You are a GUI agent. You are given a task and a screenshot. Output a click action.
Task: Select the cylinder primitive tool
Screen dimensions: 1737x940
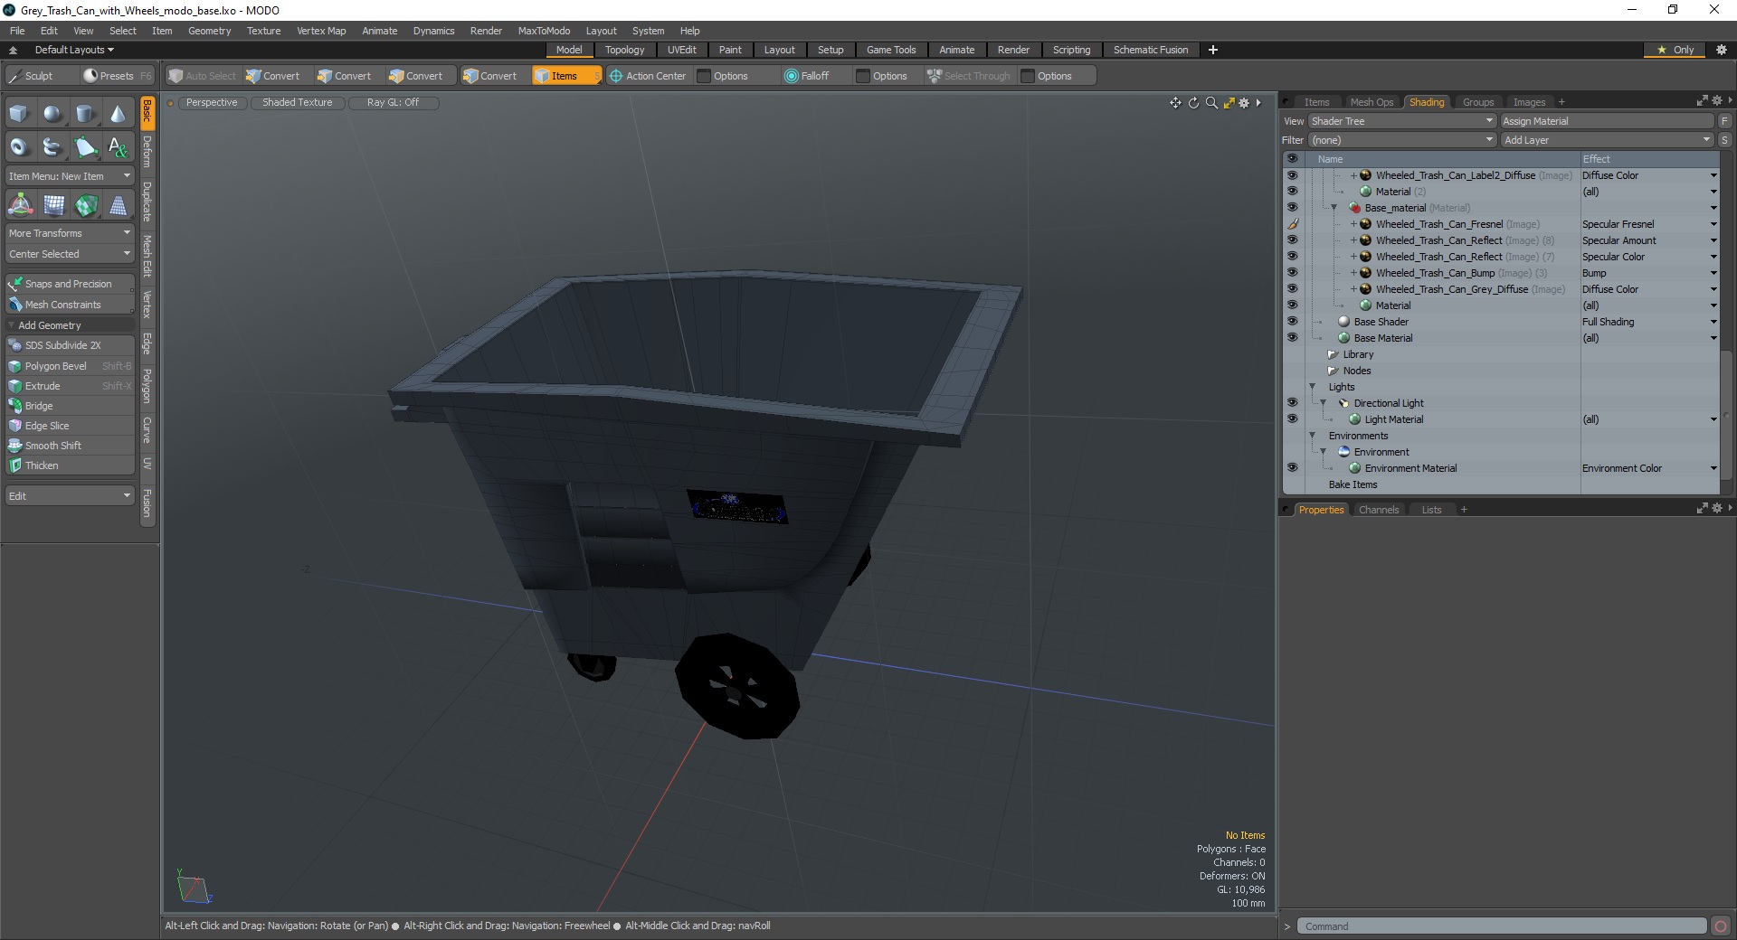85,114
